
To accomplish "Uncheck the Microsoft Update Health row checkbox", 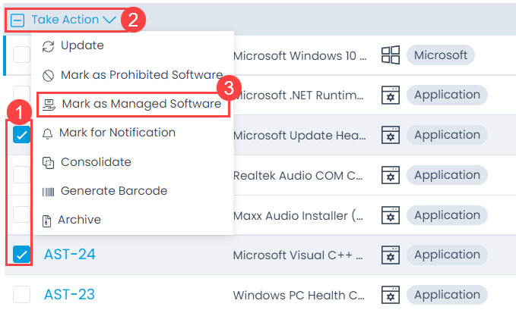I will pos(22,135).
